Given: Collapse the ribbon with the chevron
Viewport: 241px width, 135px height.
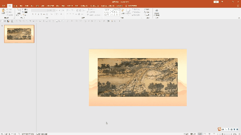Looking at the screenshot, I should point(239,18).
